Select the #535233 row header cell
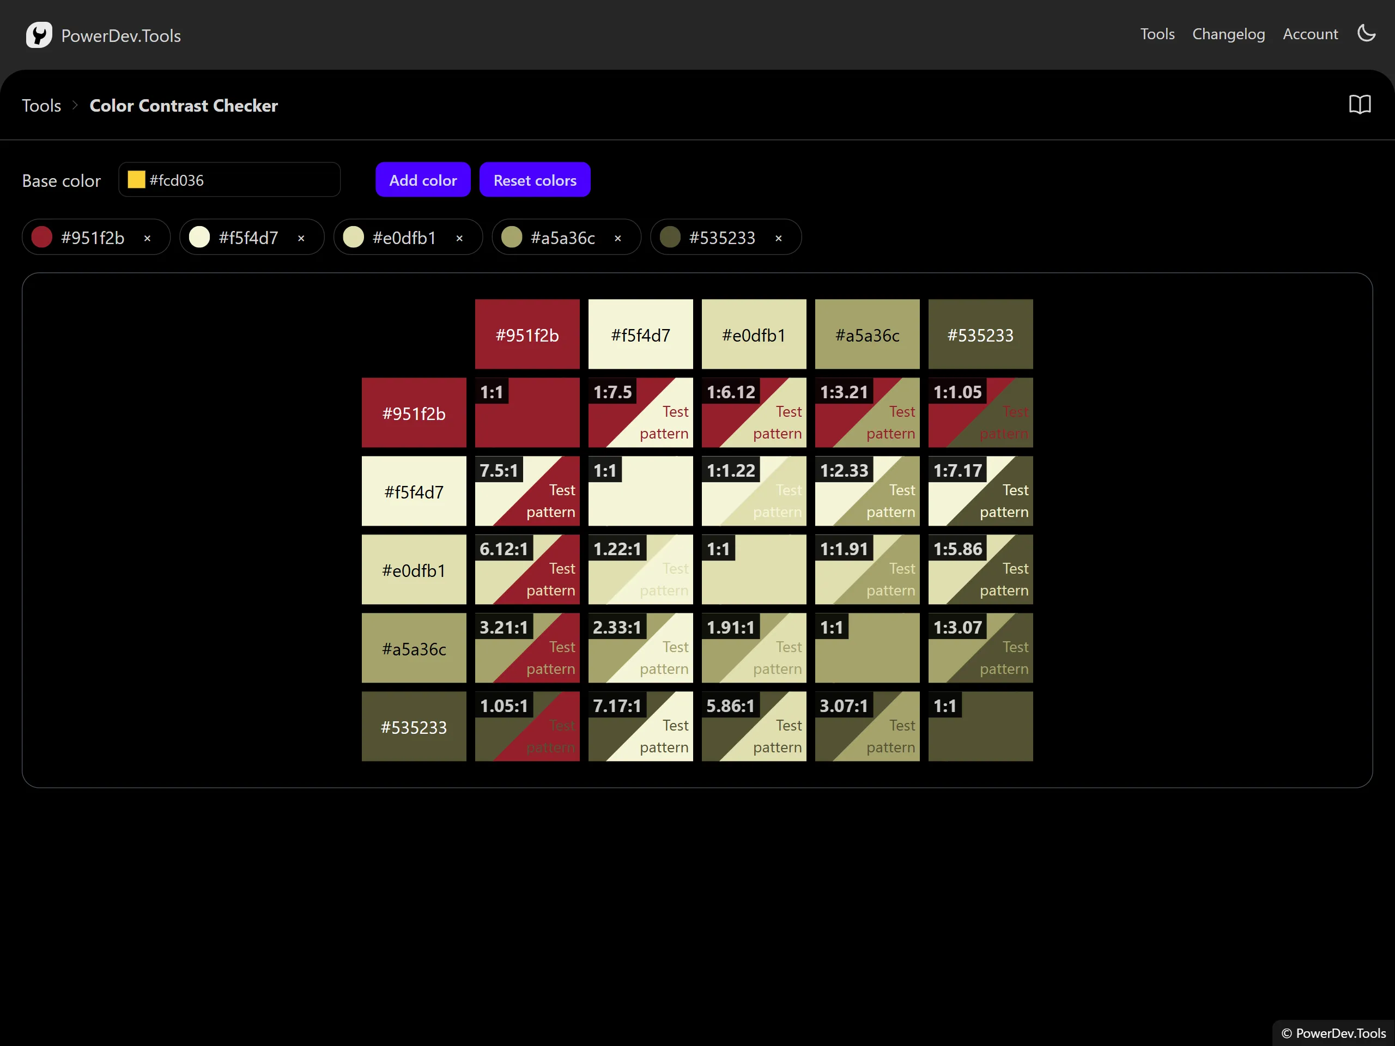The height and width of the screenshot is (1046, 1395). click(414, 727)
